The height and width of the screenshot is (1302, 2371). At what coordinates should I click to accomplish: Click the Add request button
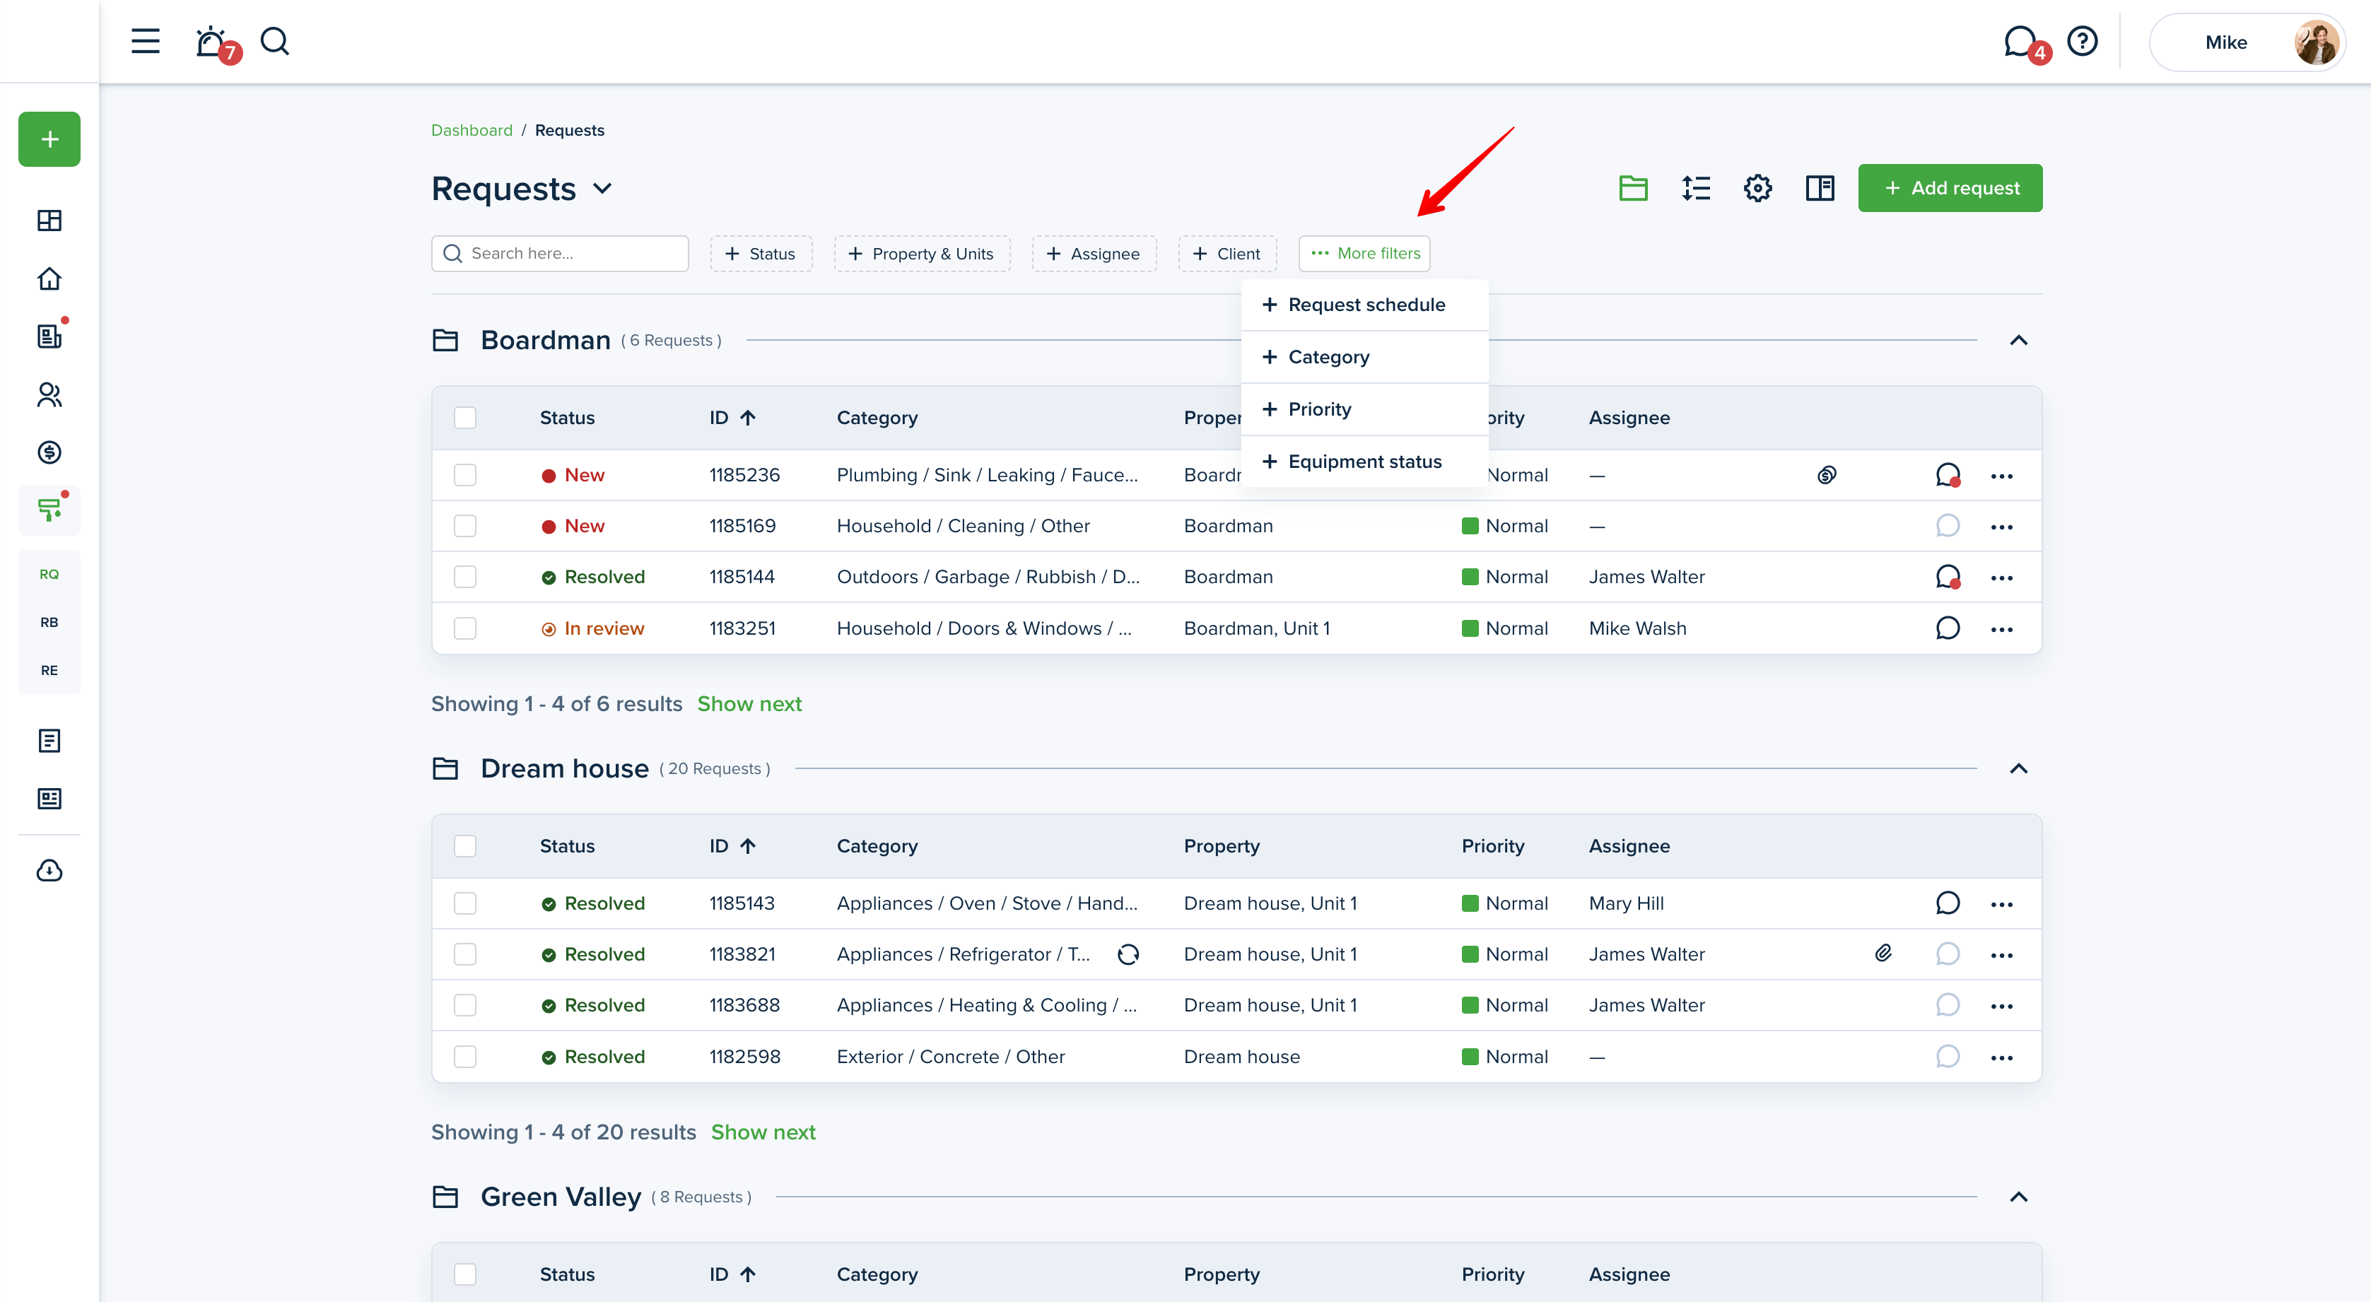click(x=1950, y=189)
